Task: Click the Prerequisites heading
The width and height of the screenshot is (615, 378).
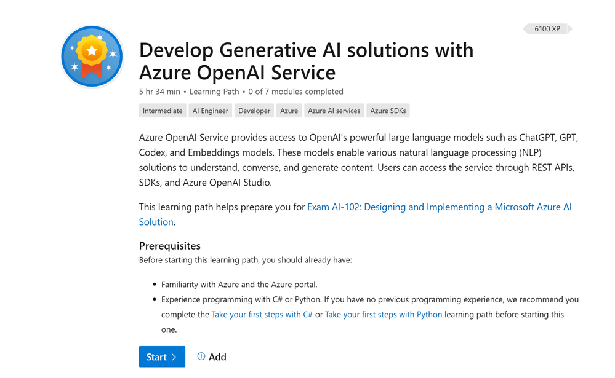Action: point(170,246)
